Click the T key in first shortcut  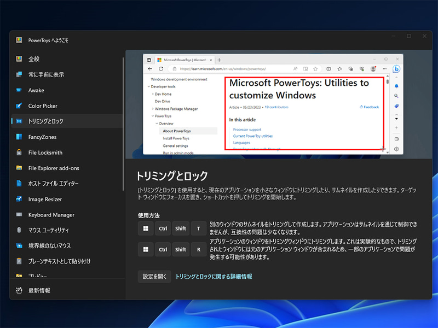coord(198,229)
